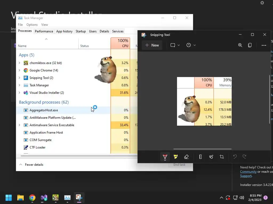The width and height of the screenshot is (273, 204).
Task: Expand Antimalware Service Executable group
Action: click(x=19, y=125)
